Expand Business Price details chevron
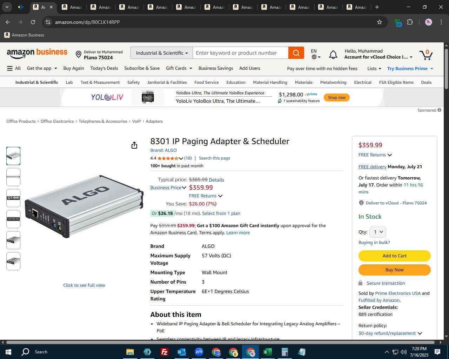 pyautogui.click(x=184, y=188)
